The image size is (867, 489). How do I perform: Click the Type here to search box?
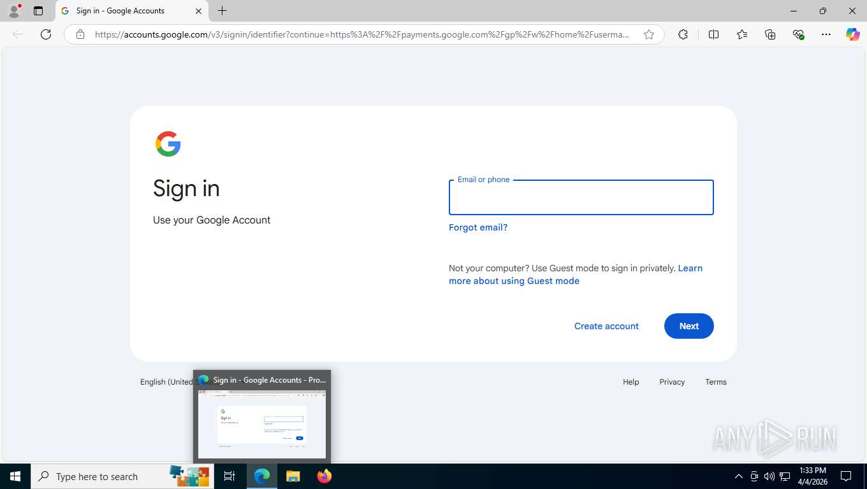click(x=122, y=476)
